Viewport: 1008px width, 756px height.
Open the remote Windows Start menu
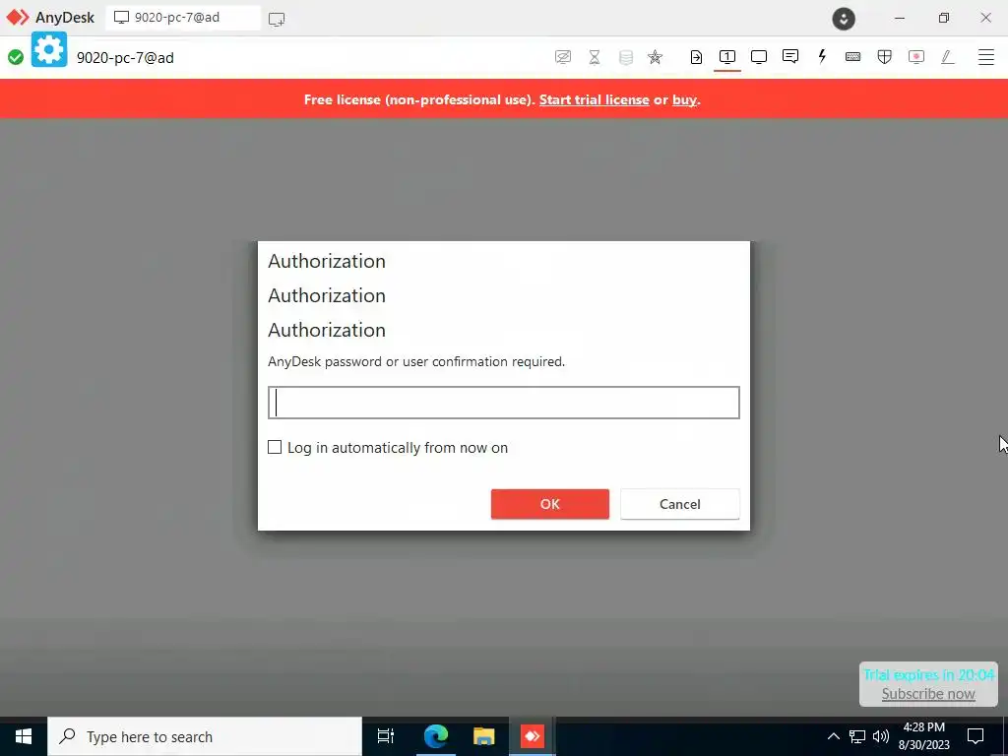pyautogui.click(x=24, y=736)
